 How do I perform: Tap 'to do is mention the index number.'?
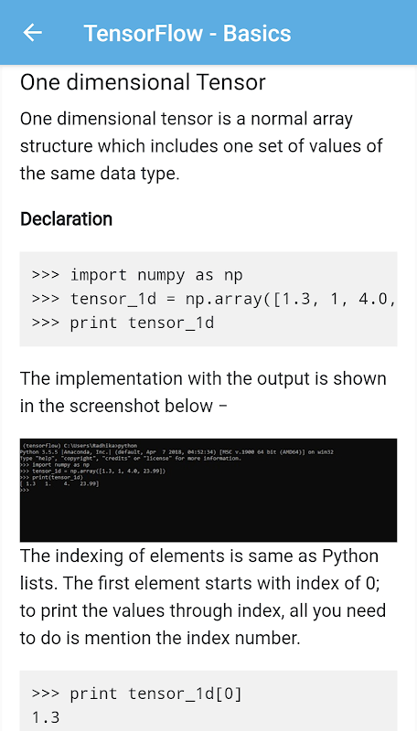click(x=160, y=638)
